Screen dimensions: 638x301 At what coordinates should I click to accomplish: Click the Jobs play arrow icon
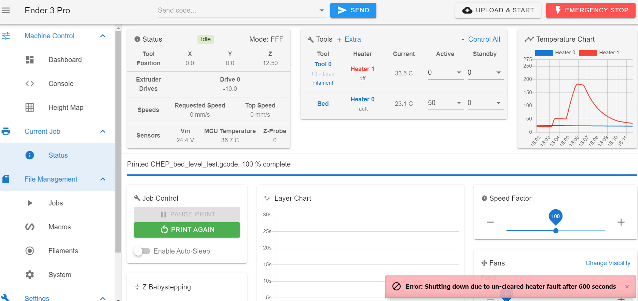(30, 203)
